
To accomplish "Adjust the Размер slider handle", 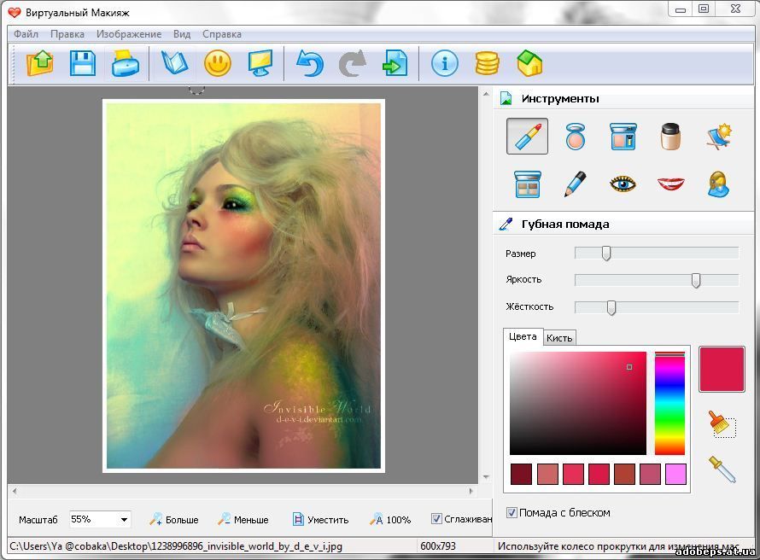I will [x=606, y=253].
